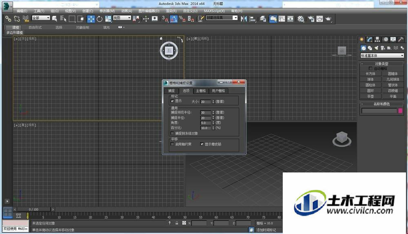Open the Material Editor icon

[301, 19]
